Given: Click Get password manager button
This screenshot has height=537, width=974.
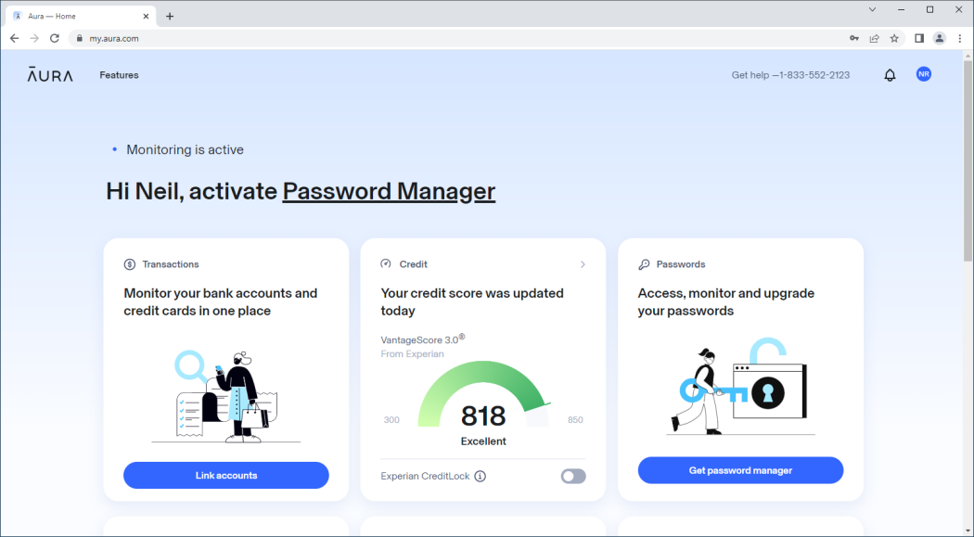Looking at the screenshot, I should pos(740,470).
